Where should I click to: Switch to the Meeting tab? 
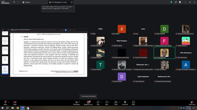[x=26, y=2]
